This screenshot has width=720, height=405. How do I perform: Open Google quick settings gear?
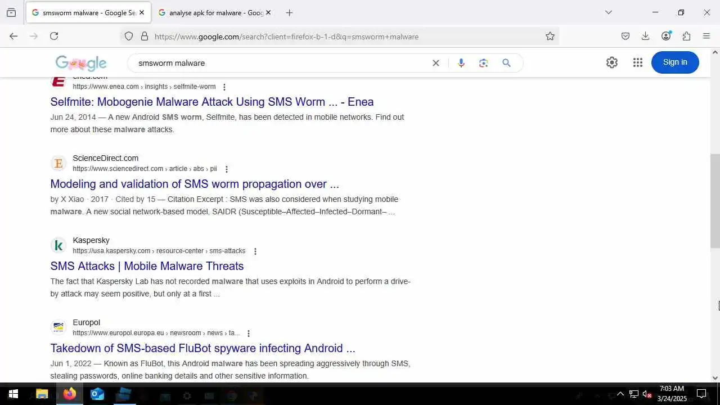[x=612, y=62]
